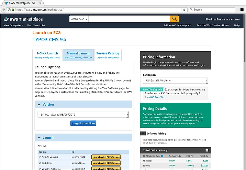
Task: Switch to the Service Catalog tab
Action: tap(108, 55)
